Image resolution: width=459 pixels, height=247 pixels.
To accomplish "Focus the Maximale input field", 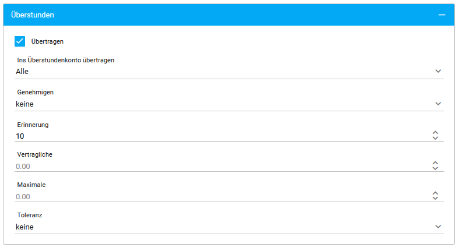I will pyautogui.click(x=222, y=196).
